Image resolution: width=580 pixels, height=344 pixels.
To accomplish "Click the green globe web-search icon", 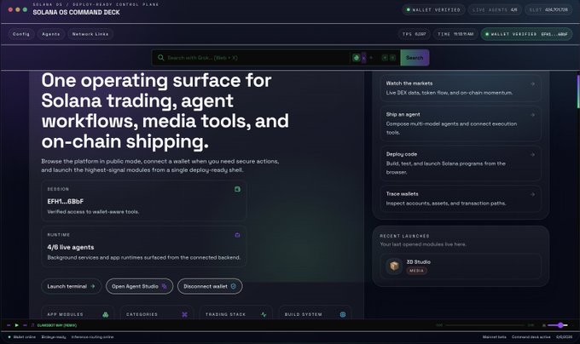I will [x=356, y=58].
